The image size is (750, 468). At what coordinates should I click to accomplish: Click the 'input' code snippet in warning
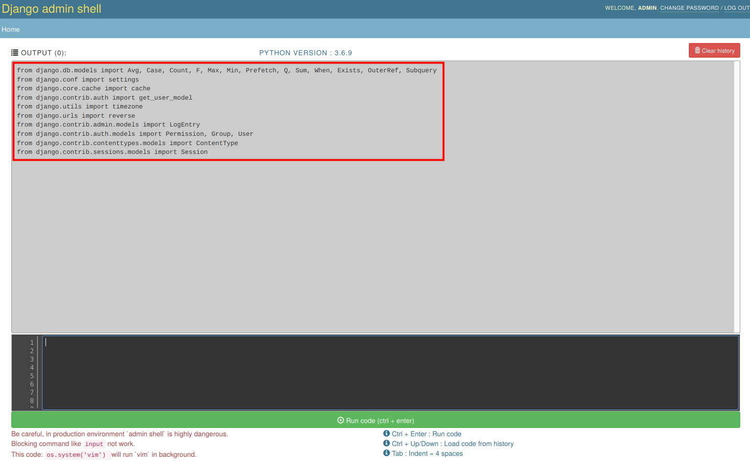pos(94,444)
